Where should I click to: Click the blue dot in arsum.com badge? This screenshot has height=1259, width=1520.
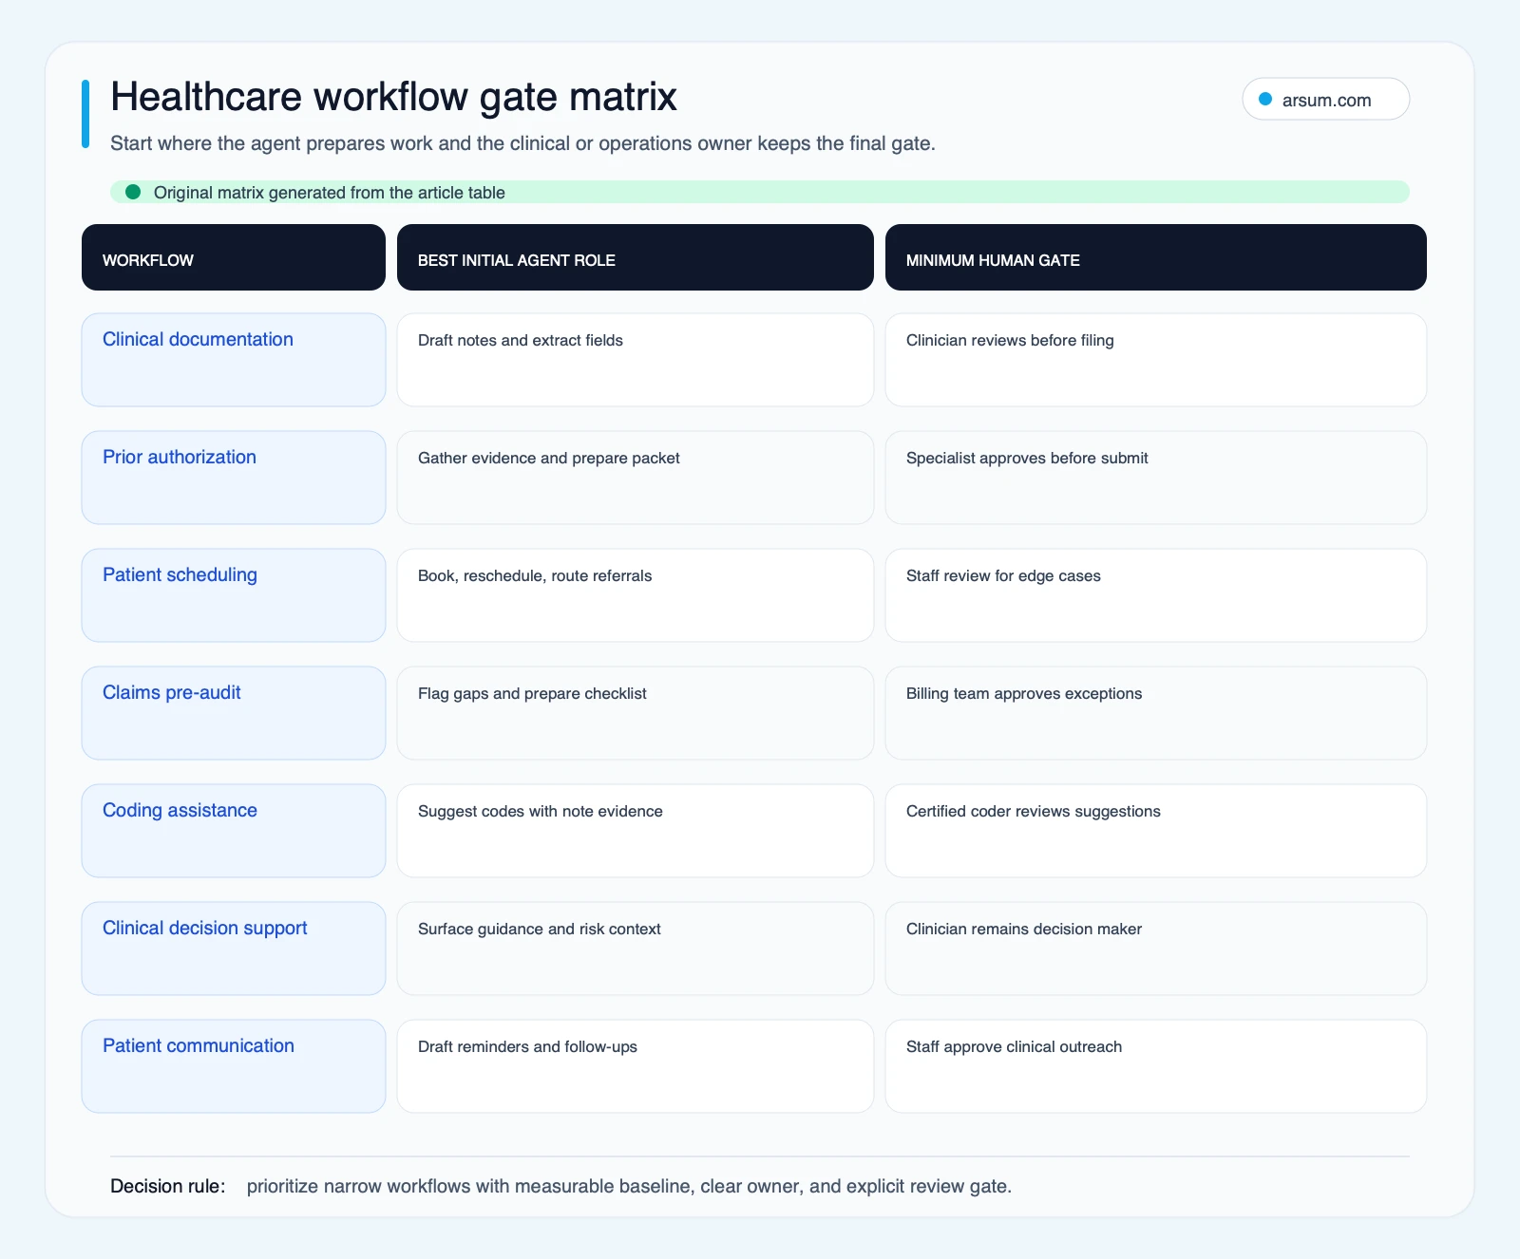(1265, 99)
